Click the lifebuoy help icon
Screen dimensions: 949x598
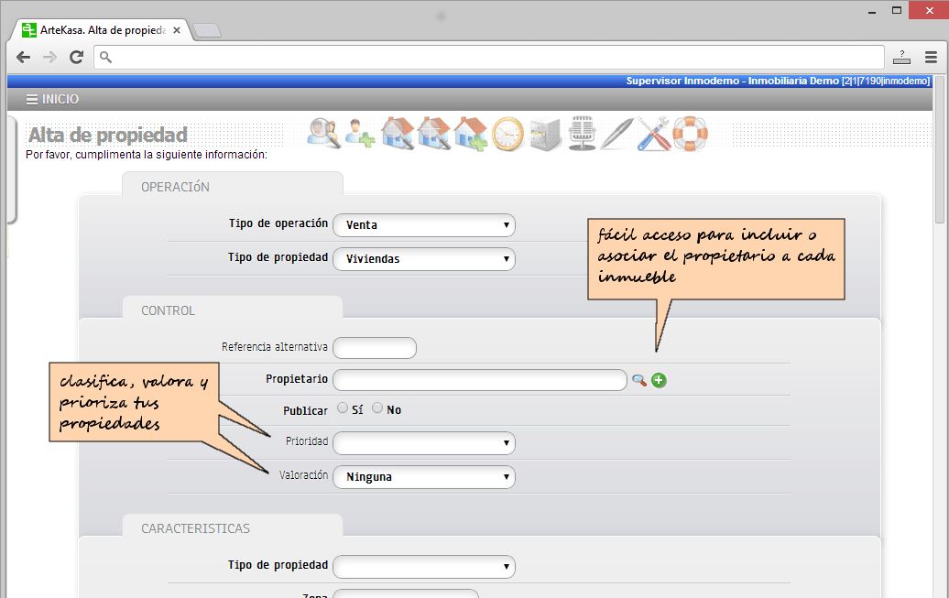coord(689,134)
